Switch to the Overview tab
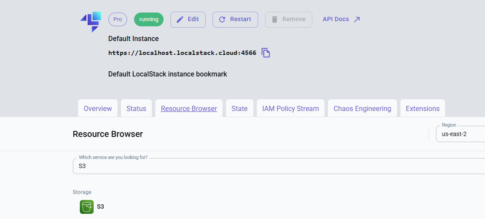The image size is (485, 219). coord(98,108)
